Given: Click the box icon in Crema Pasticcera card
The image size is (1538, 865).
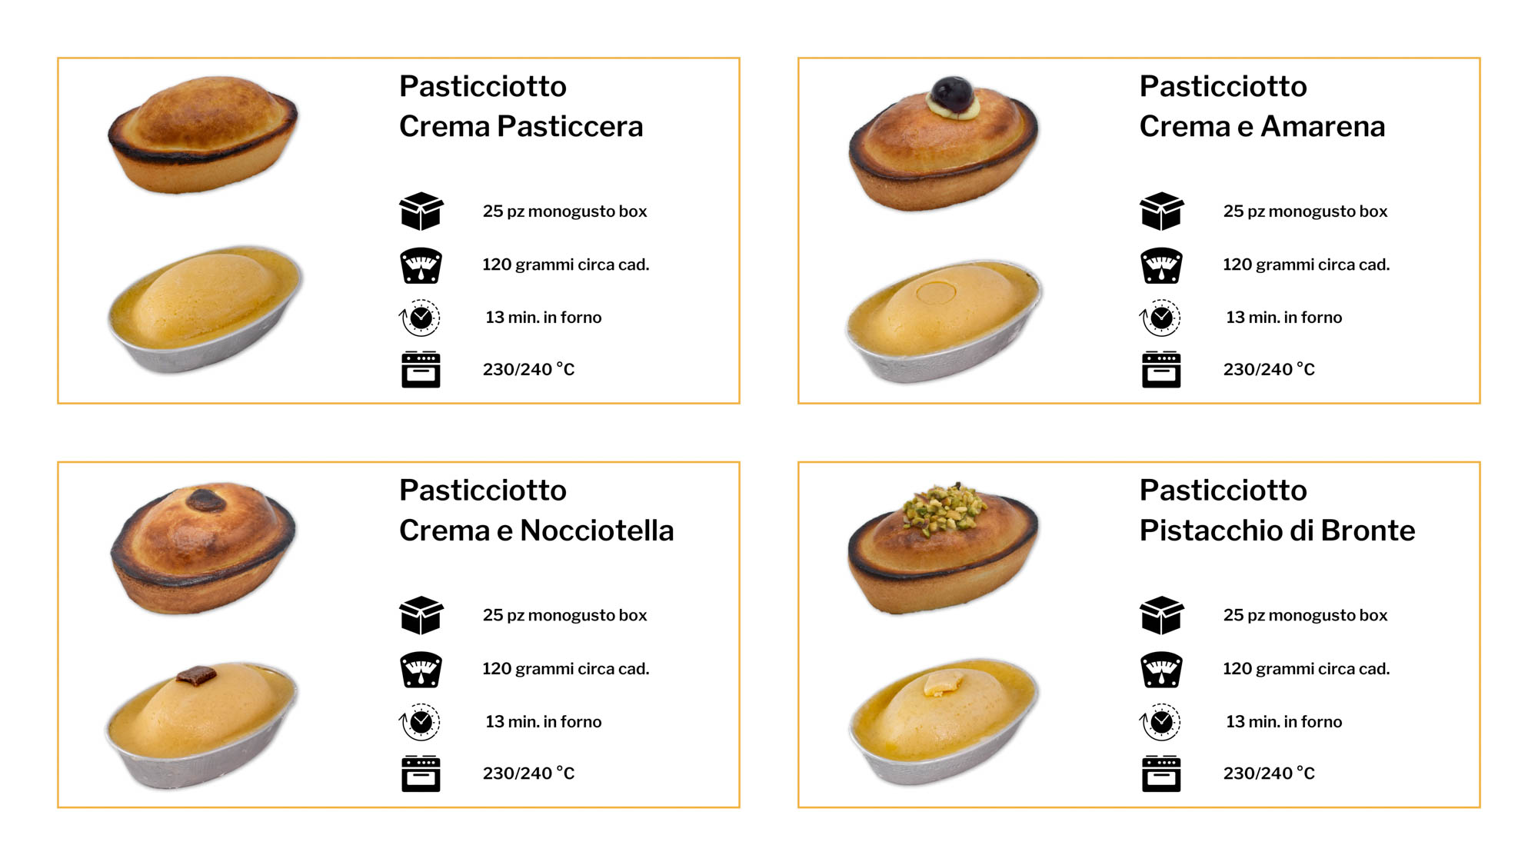Looking at the screenshot, I should (x=421, y=211).
